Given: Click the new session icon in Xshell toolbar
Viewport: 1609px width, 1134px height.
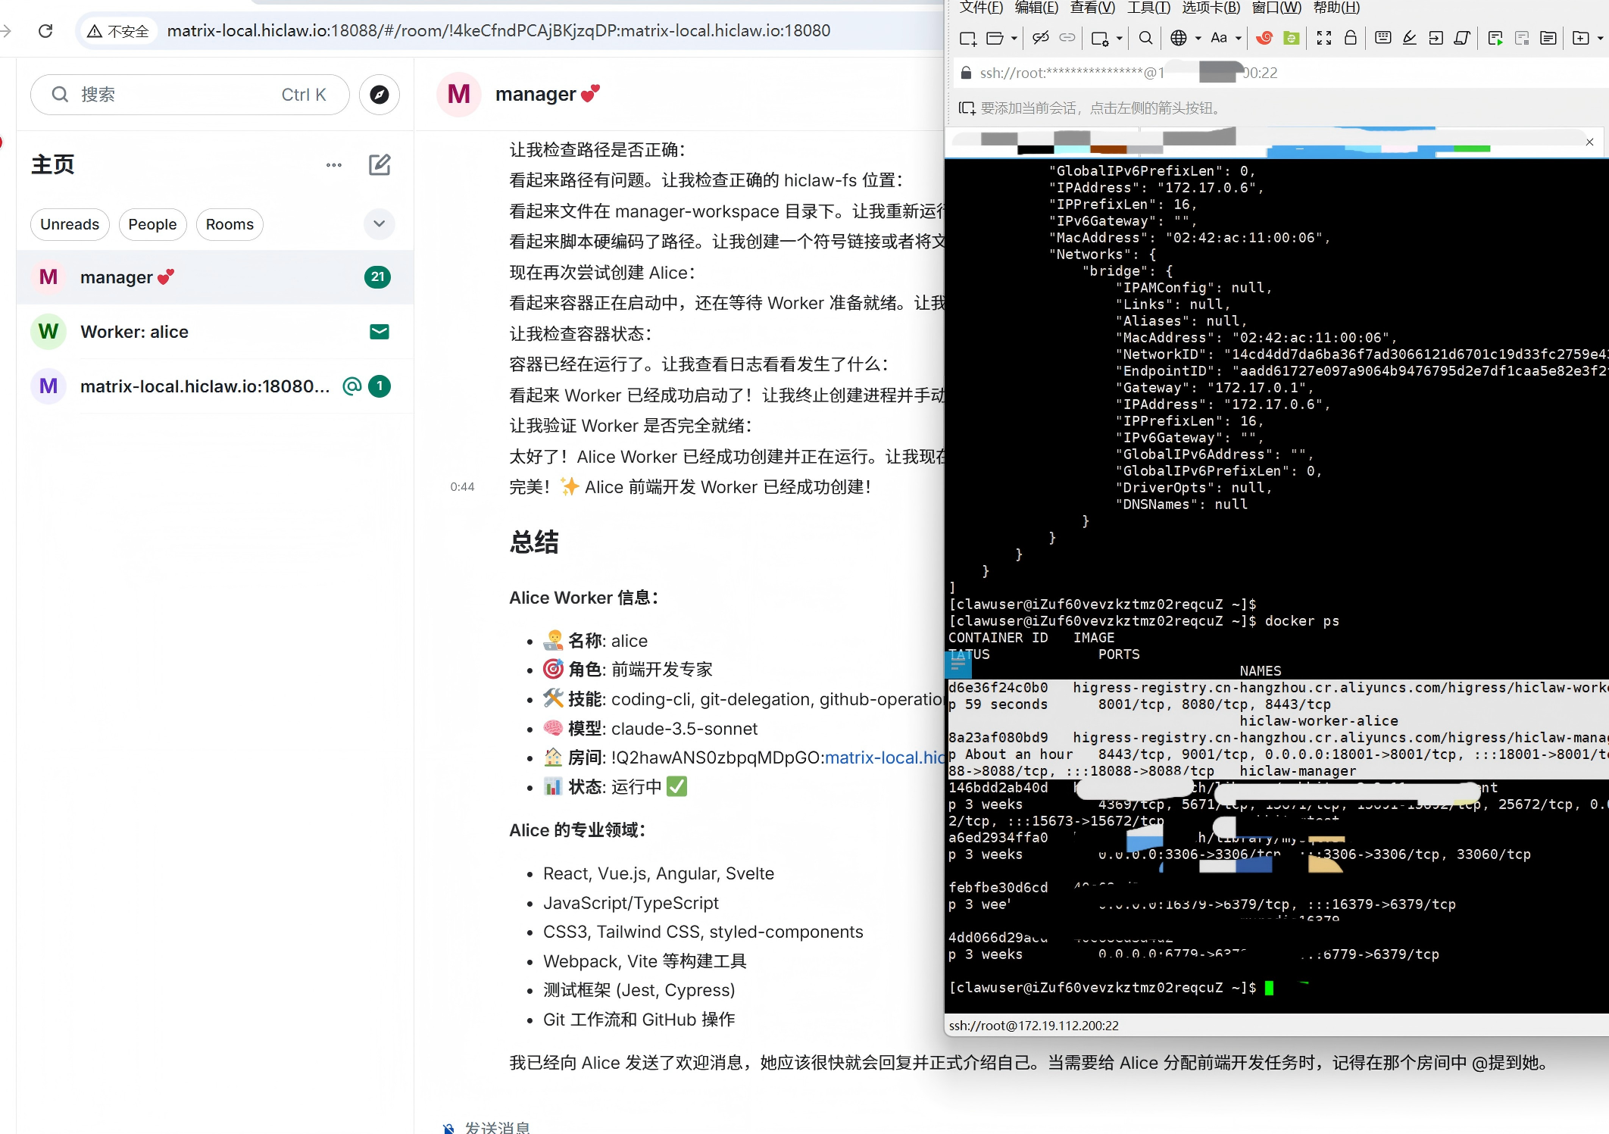Looking at the screenshot, I should [x=967, y=38].
